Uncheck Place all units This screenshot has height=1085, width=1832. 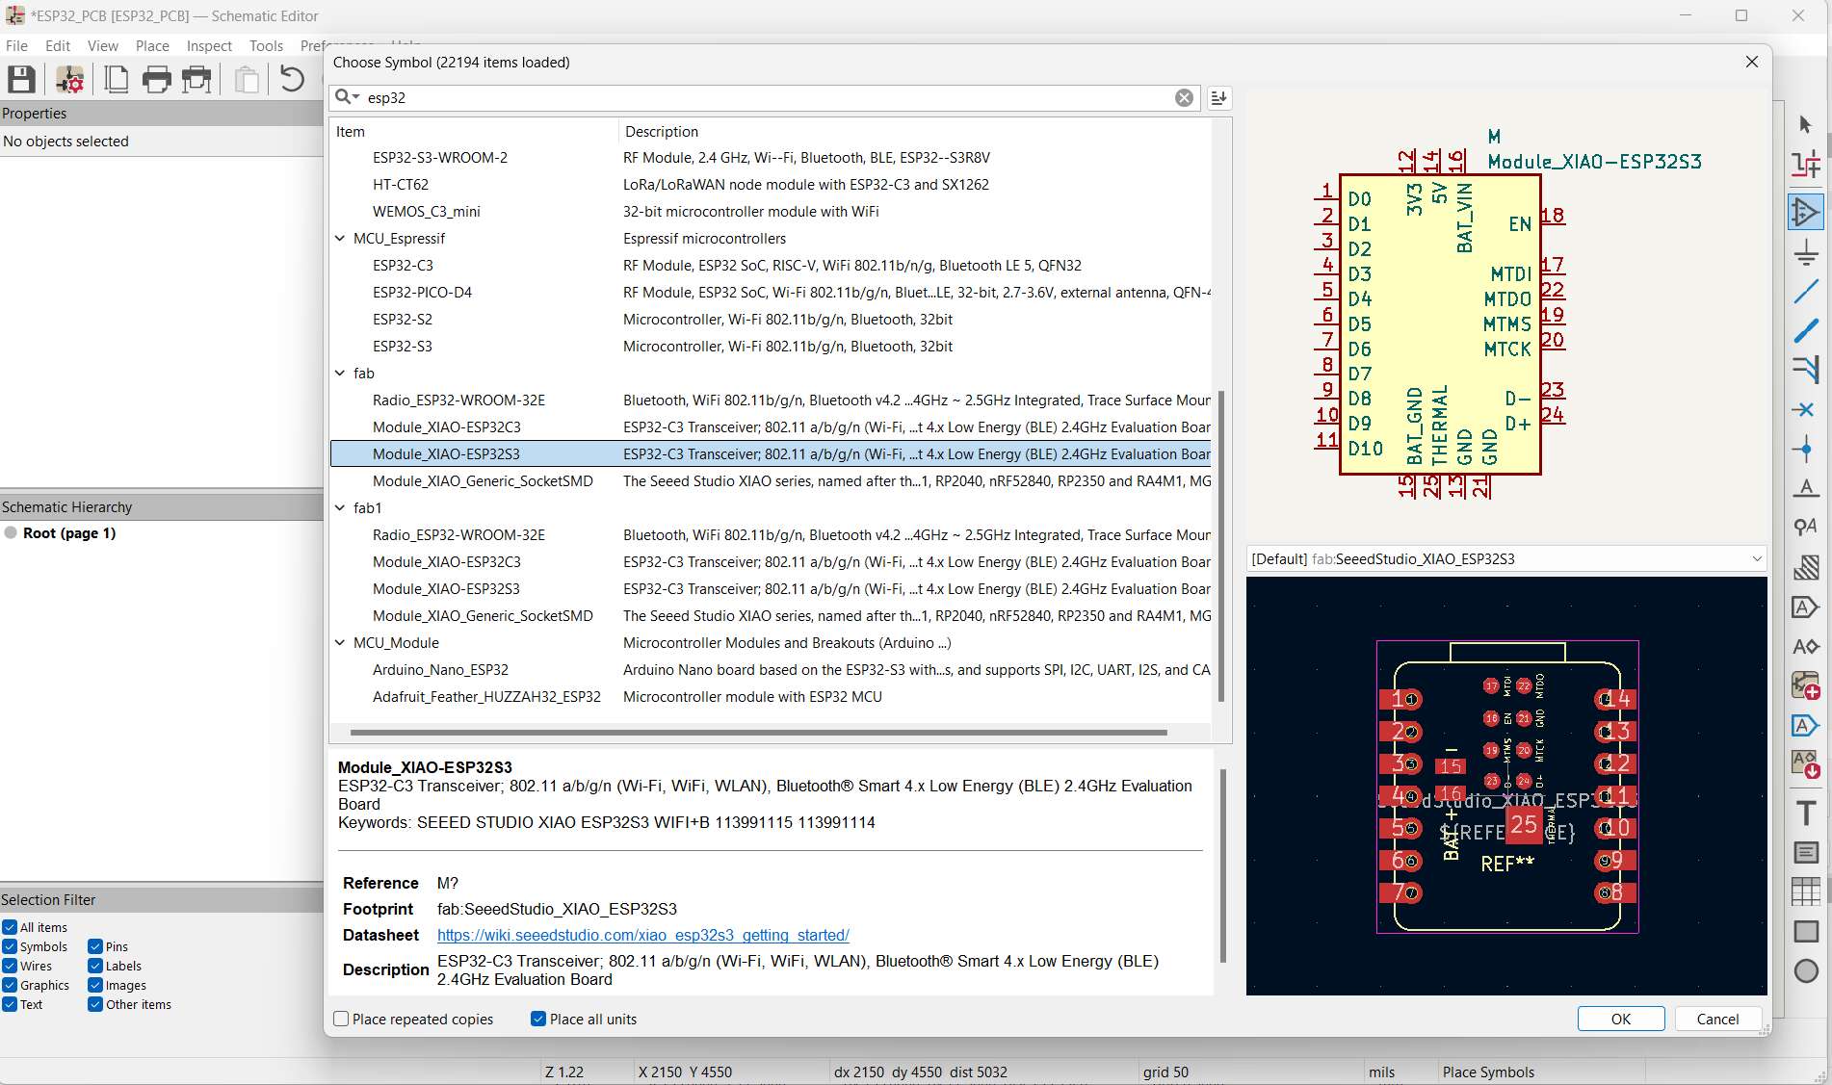537,1019
